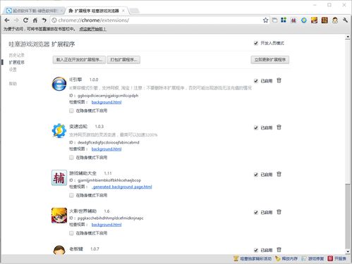Viewport: 352px width, 264px height.
Task: Open 历史记录 in the left sidebar
Action: (x=16, y=55)
